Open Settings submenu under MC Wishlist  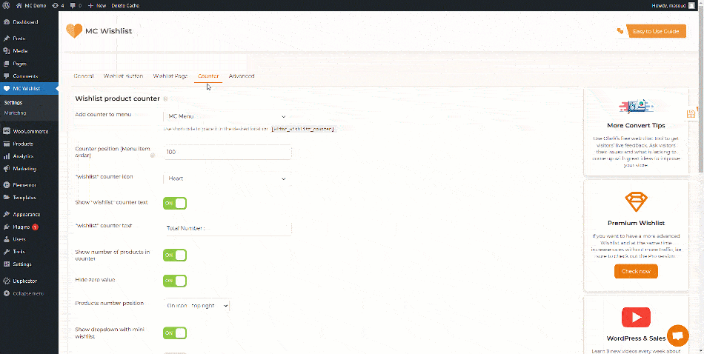point(13,102)
